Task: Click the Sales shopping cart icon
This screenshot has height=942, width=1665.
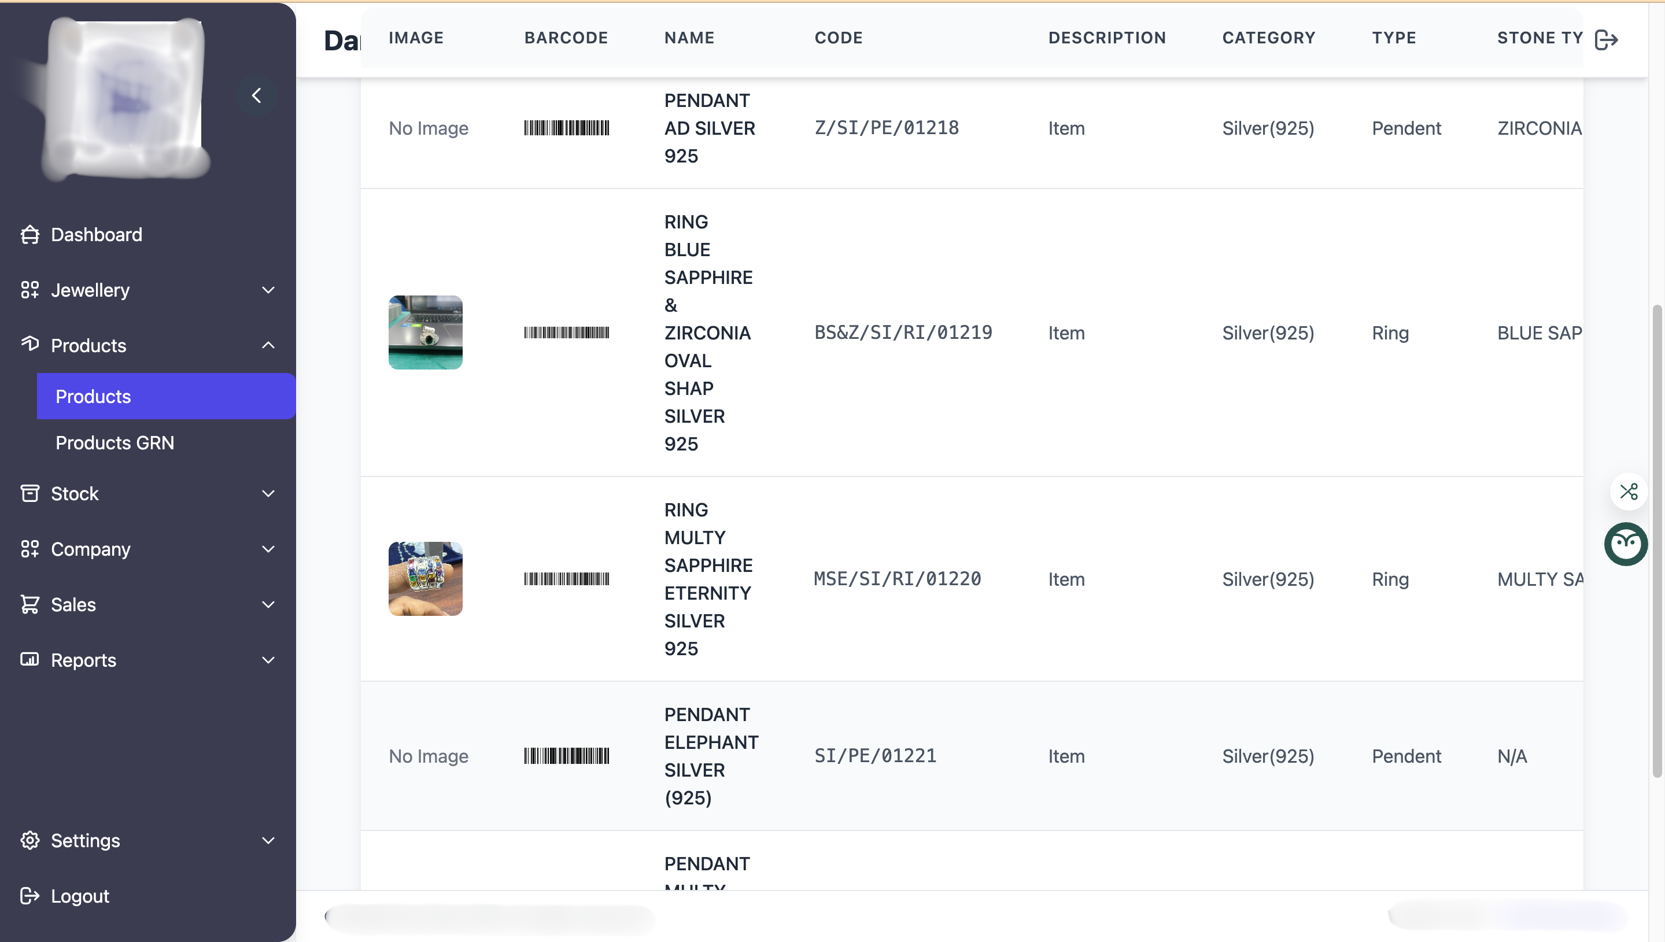Action: click(29, 604)
